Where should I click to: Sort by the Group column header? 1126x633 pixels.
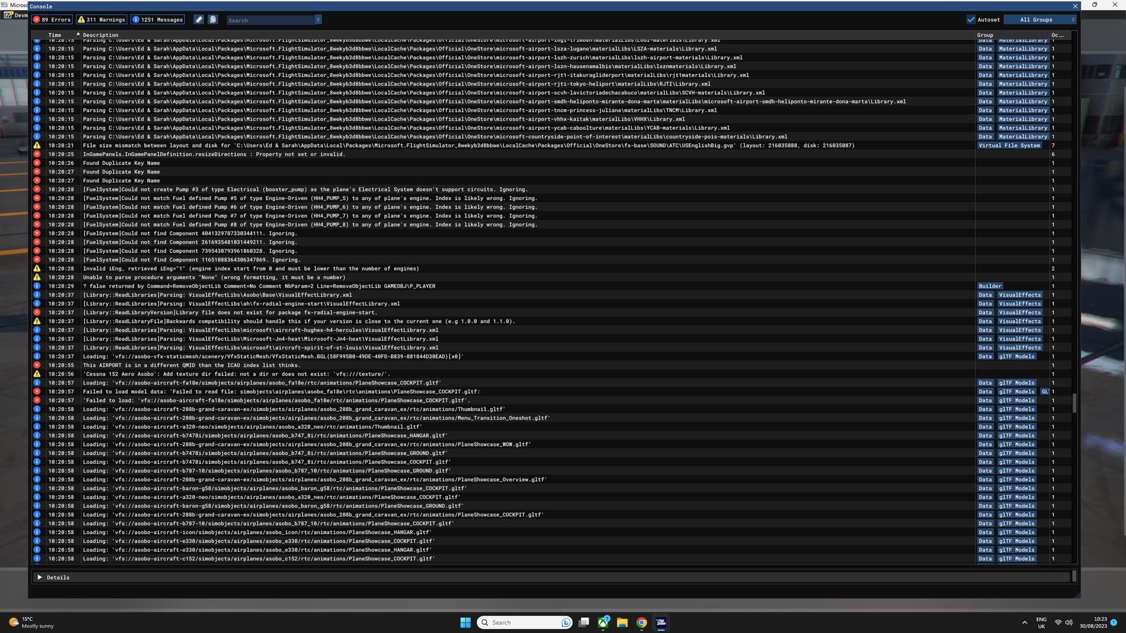985,35
